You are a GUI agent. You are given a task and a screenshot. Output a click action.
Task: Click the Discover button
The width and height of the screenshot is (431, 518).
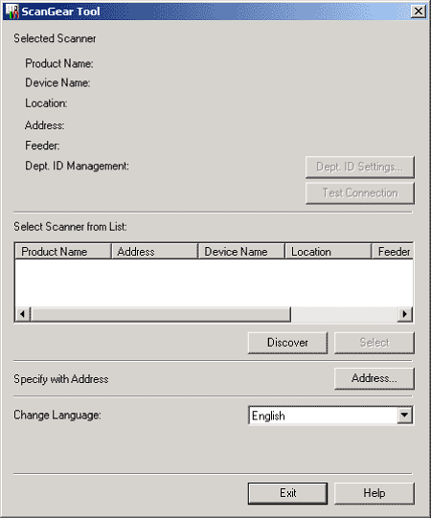287,343
